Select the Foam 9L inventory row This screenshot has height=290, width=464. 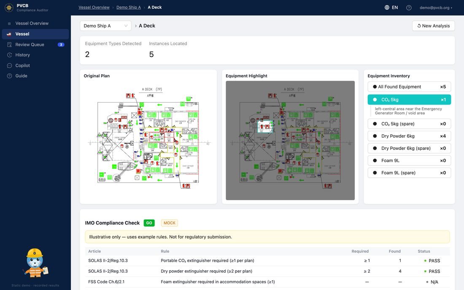(409, 160)
